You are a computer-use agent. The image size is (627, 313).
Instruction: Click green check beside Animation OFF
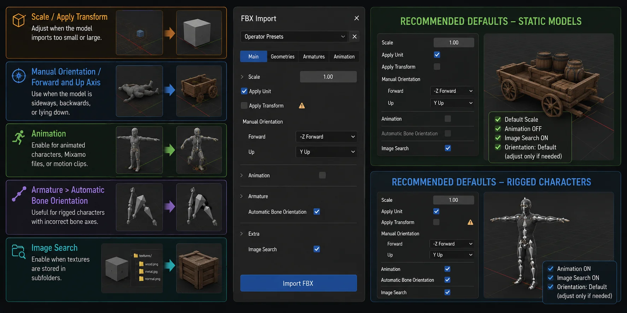pos(498,129)
